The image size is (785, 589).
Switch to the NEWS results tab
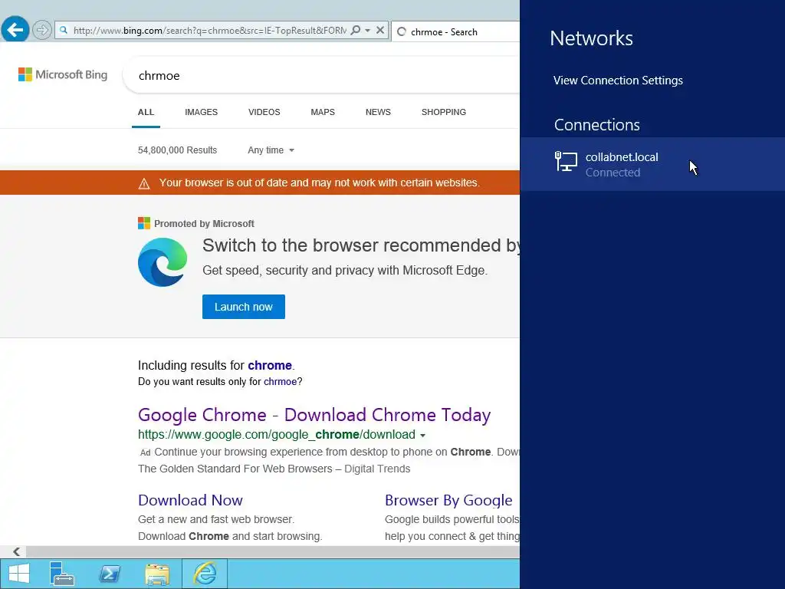click(x=378, y=112)
